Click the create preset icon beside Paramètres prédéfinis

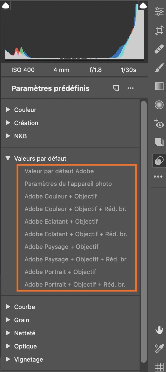[116, 88]
